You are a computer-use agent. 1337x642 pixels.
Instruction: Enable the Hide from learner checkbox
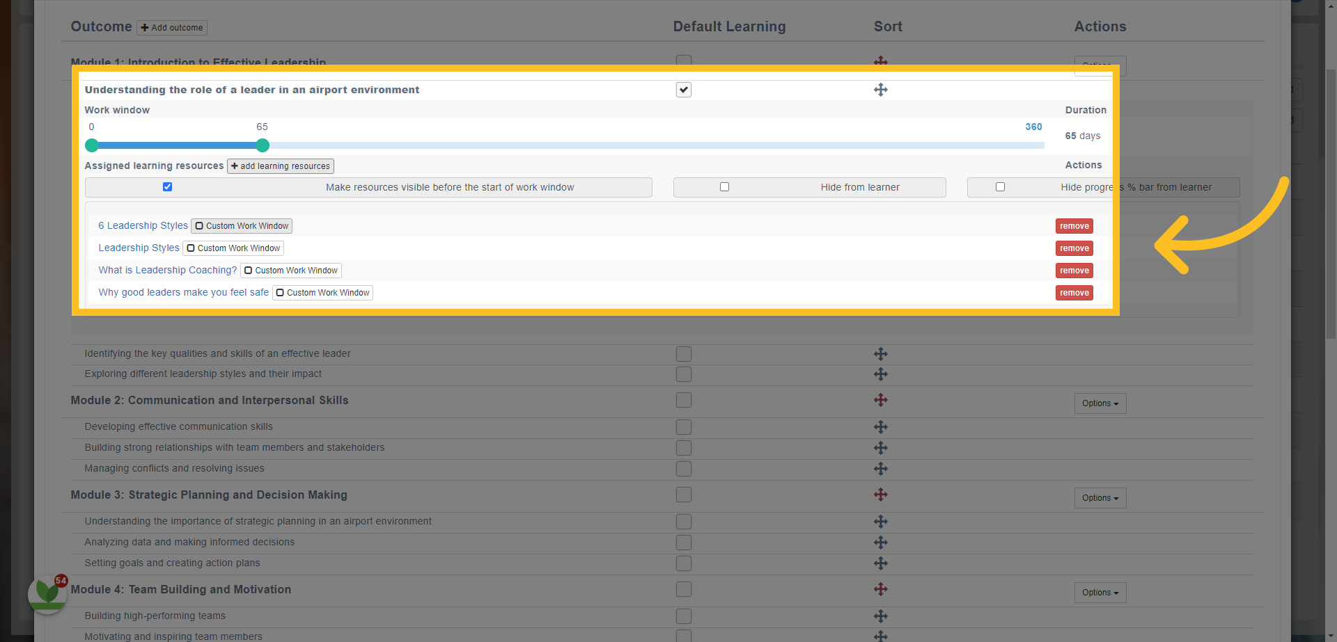[724, 187]
